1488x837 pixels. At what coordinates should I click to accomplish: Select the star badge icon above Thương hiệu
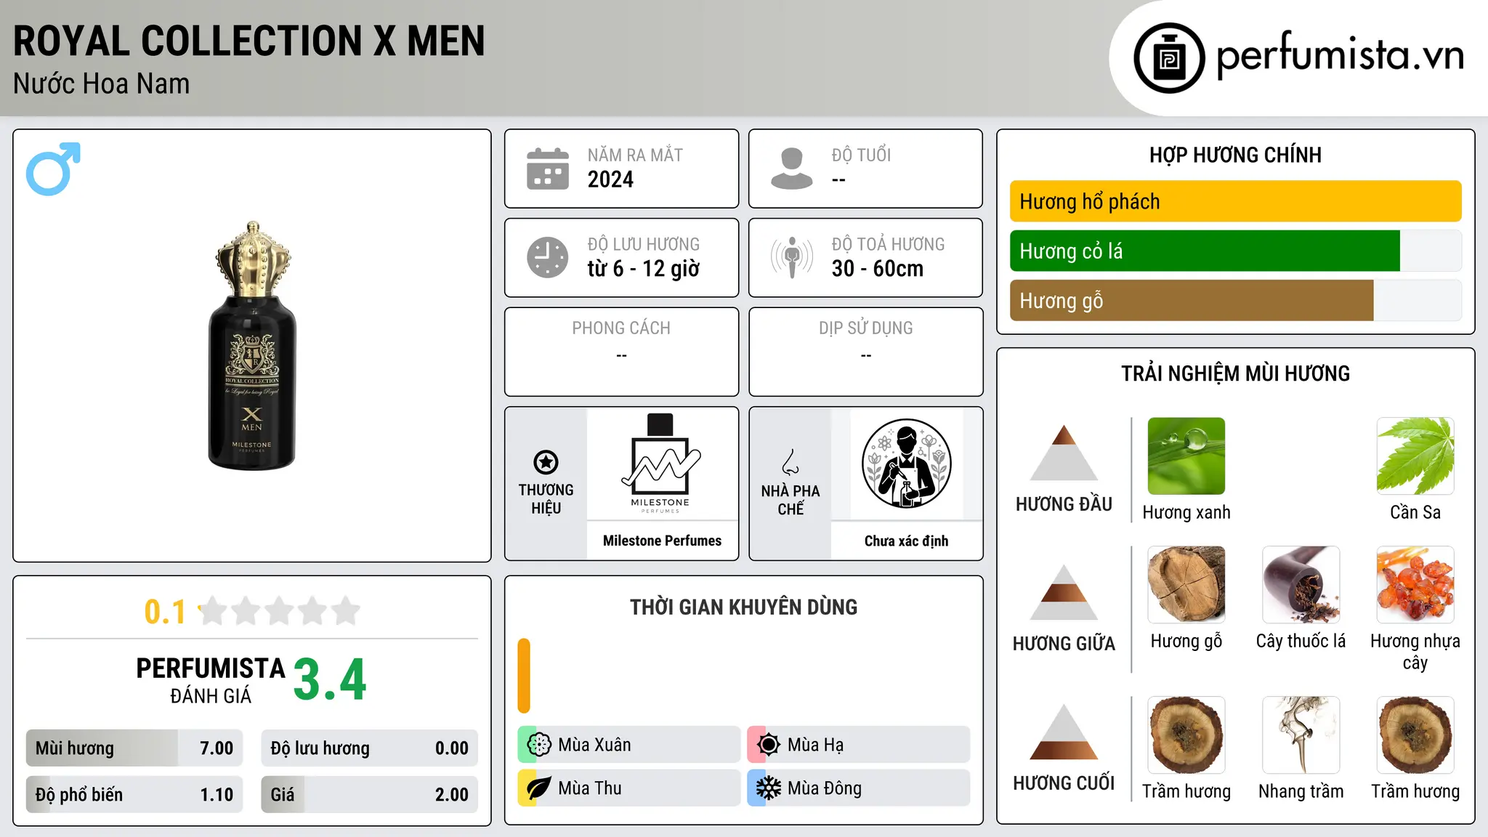(546, 462)
